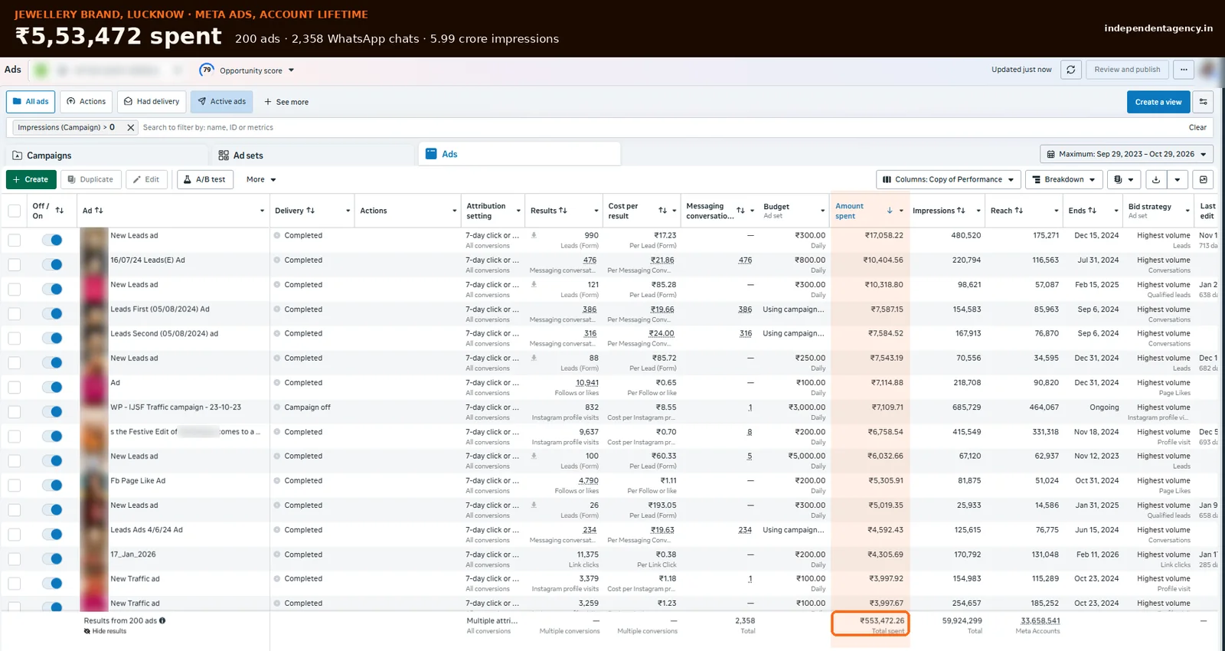Turn off the Leads First (05/08/2024) Ad toggle

[52, 313]
